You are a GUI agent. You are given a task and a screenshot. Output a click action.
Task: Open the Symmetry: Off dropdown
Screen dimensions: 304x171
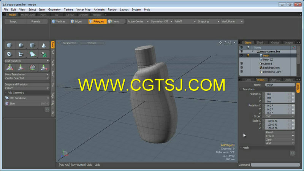click(161, 22)
